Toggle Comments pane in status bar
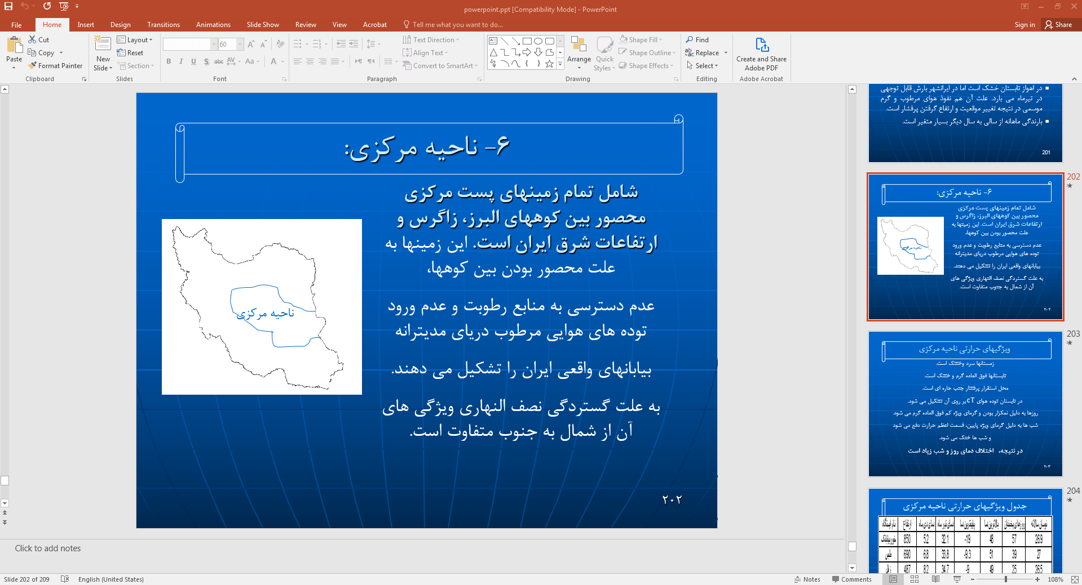 click(x=852, y=579)
